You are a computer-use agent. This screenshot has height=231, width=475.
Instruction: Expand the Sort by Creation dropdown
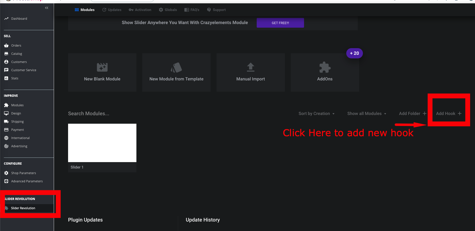(x=317, y=113)
